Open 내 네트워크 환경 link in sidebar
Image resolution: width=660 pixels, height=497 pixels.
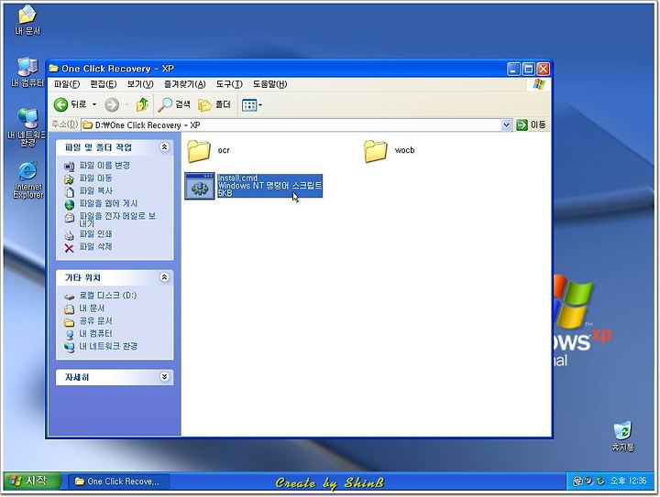click(x=108, y=346)
